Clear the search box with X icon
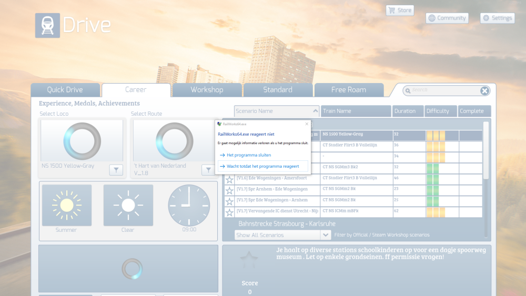Screen dimensions: 526x296 coord(484,90)
